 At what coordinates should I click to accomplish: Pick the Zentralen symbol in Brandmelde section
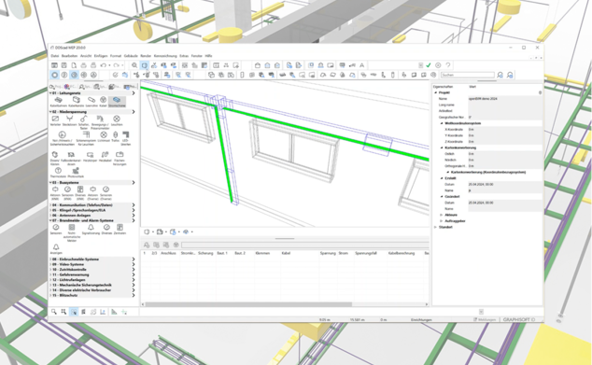pyautogui.click(x=120, y=227)
